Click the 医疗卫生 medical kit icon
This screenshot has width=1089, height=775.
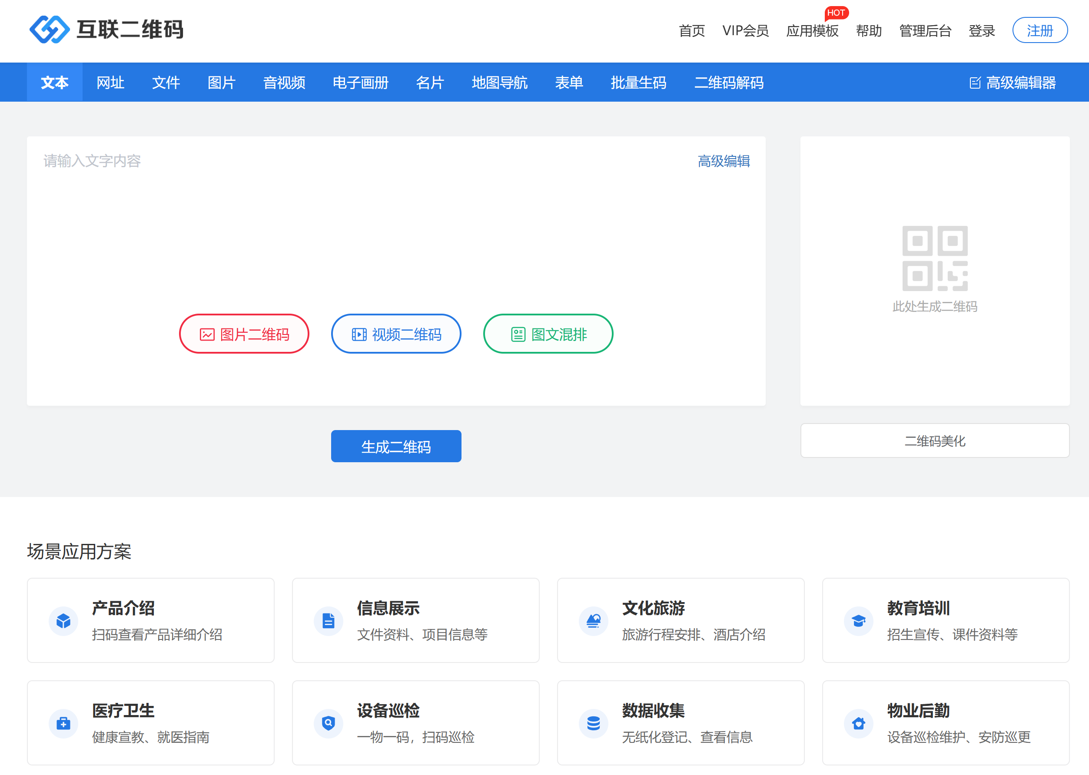pyautogui.click(x=63, y=723)
